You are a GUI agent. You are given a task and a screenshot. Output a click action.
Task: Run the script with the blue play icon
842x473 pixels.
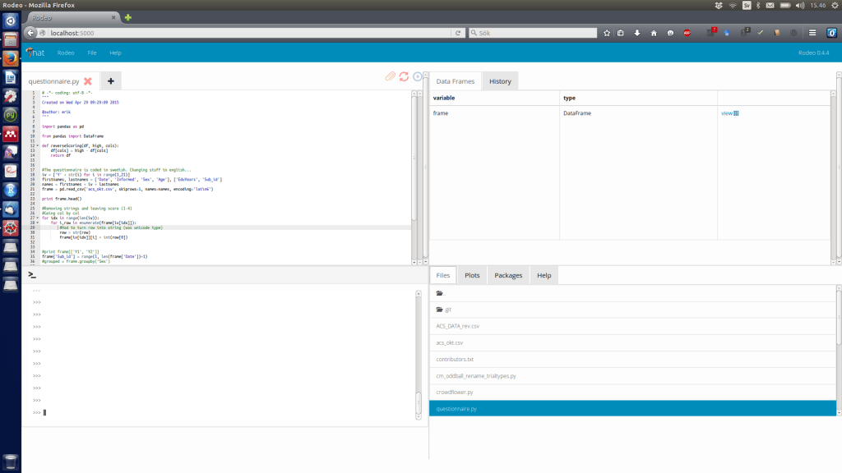pos(418,76)
